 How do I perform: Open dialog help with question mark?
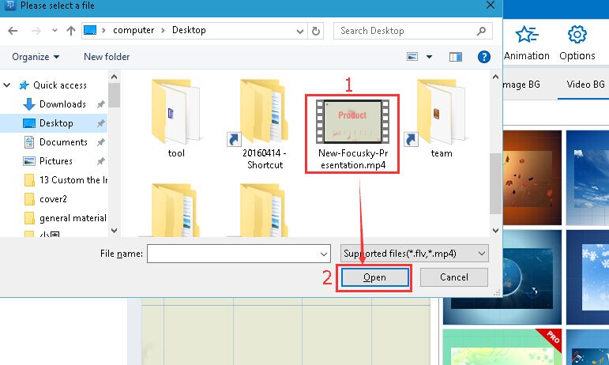click(x=484, y=57)
